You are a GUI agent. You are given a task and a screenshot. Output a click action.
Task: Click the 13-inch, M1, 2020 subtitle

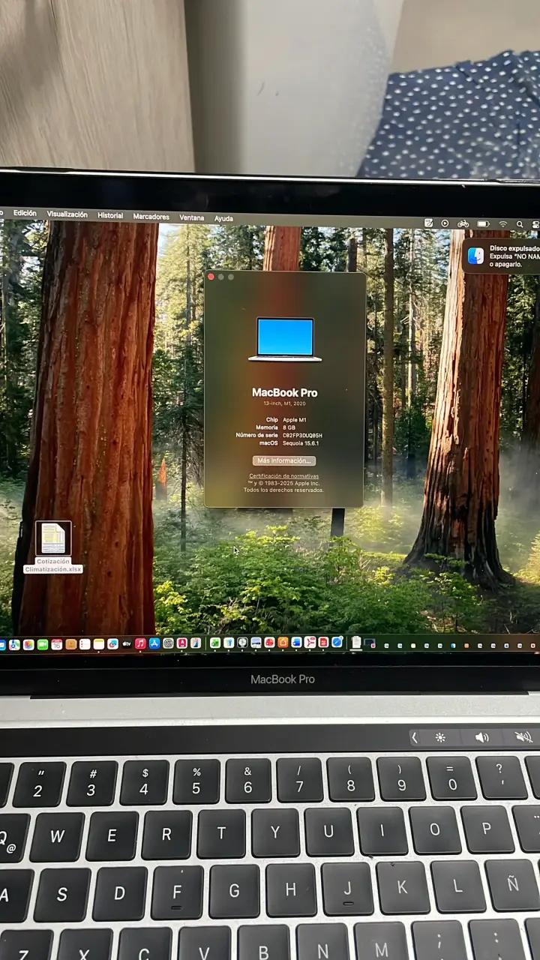tap(284, 403)
